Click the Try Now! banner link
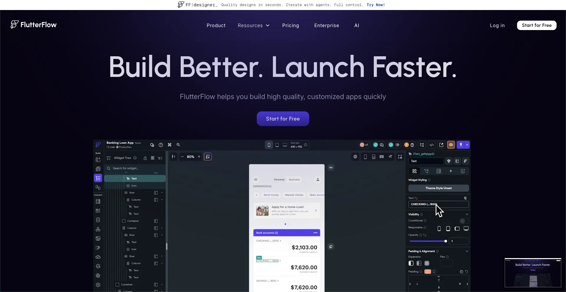The width and height of the screenshot is (566, 292). click(376, 5)
